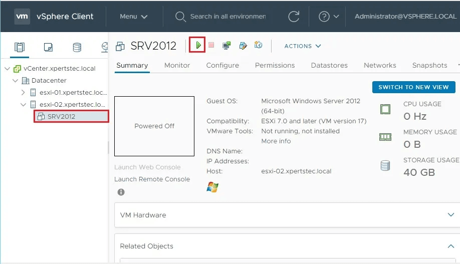Click the info icon below console links
460x264 pixels.
click(x=121, y=192)
